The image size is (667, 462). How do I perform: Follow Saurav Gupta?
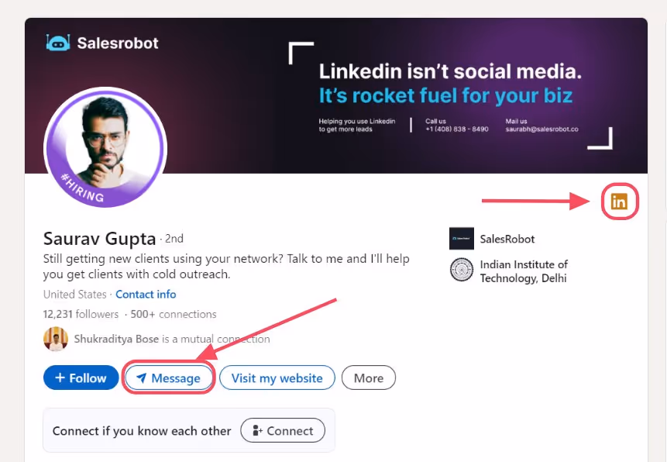[81, 378]
